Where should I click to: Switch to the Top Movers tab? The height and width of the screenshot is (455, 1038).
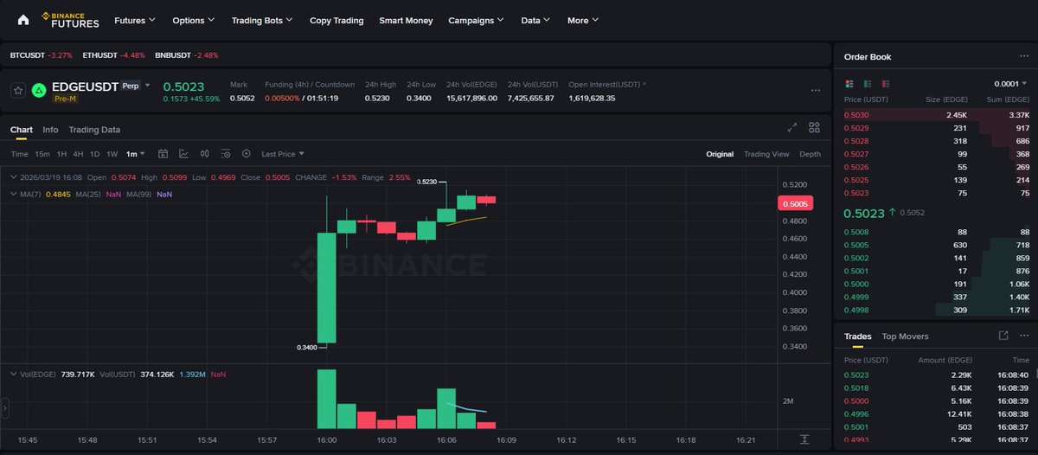click(x=905, y=336)
